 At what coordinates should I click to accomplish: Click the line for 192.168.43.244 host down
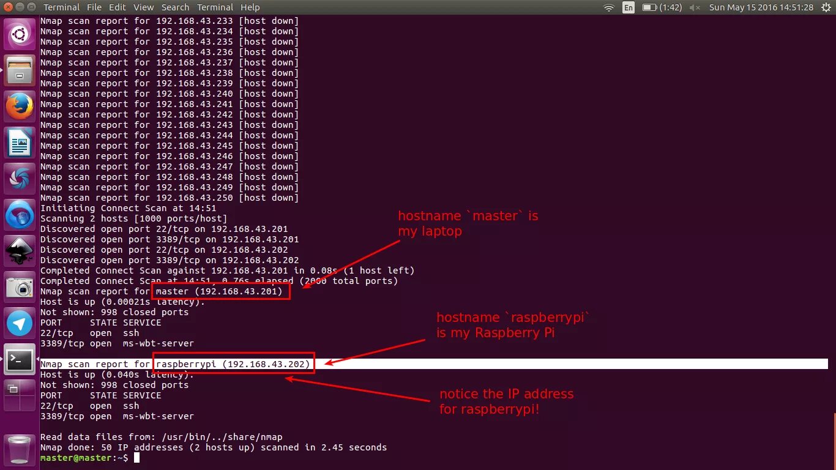pos(170,135)
